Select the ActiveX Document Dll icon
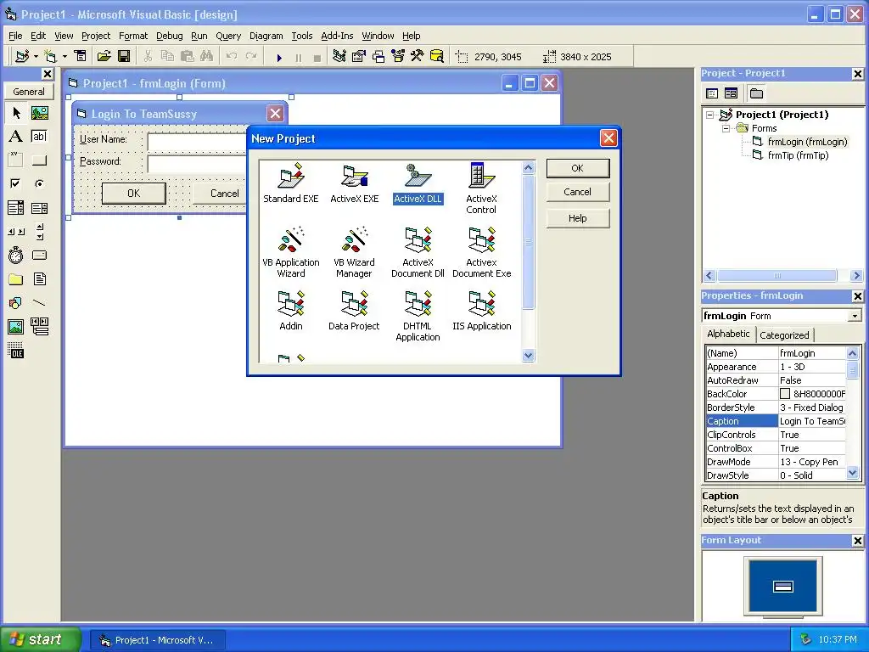Image resolution: width=869 pixels, height=652 pixels. point(418,252)
